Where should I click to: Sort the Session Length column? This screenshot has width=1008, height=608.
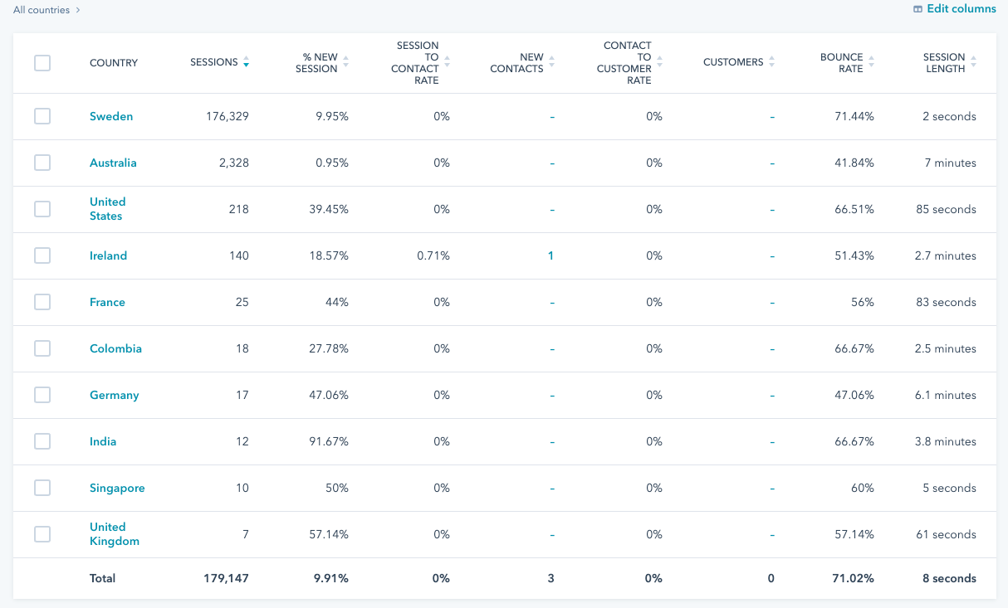point(973,61)
